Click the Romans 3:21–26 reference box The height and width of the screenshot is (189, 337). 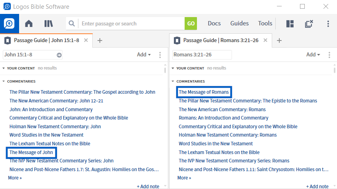click(x=202, y=55)
